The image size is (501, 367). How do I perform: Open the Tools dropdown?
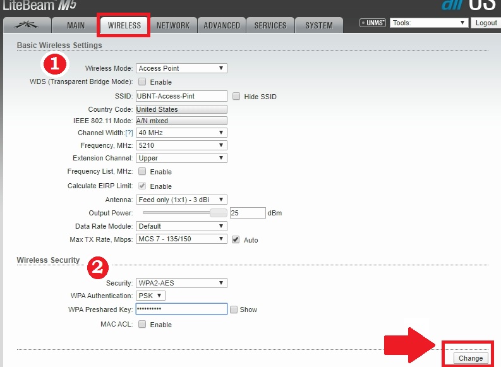click(x=429, y=23)
